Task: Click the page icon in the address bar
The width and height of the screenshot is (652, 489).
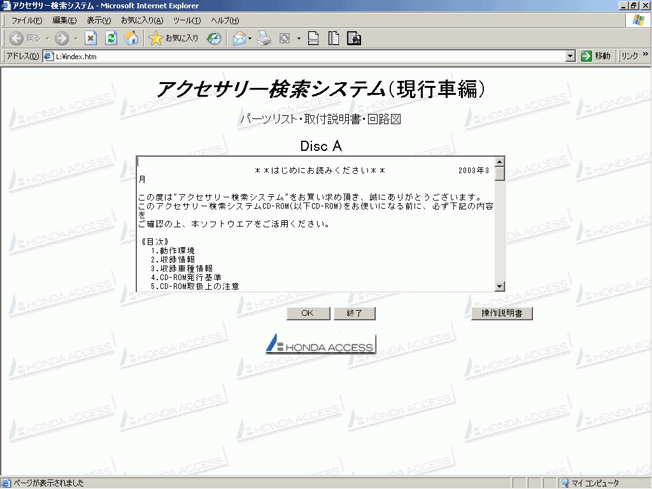Action: [49, 56]
